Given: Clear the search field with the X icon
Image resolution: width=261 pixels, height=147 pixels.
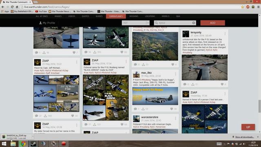Looking at the screenshot, I should tap(194, 23).
